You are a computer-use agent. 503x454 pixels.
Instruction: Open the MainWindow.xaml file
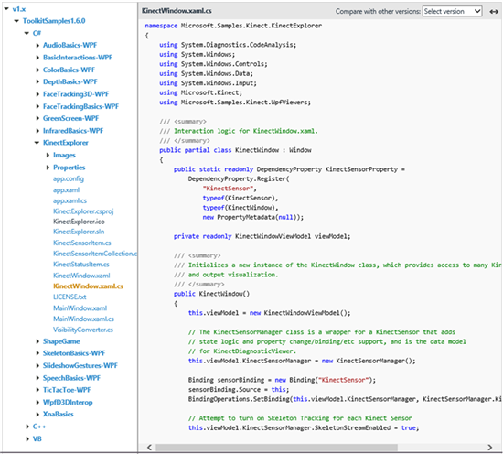(x=80, y=308)
